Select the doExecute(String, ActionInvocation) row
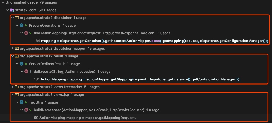Screen dimensions: 272x123 coord(136,71)
